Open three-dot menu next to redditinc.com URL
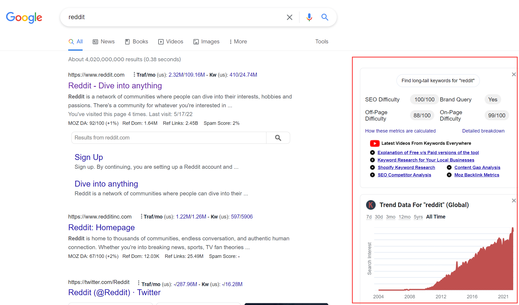This screenshot has height=305, width=519. coord(141,216)
